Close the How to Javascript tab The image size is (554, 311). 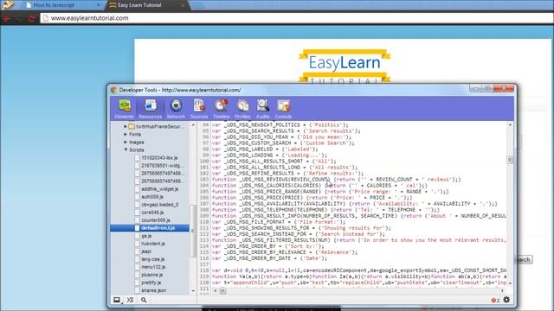tap(99, 5)
